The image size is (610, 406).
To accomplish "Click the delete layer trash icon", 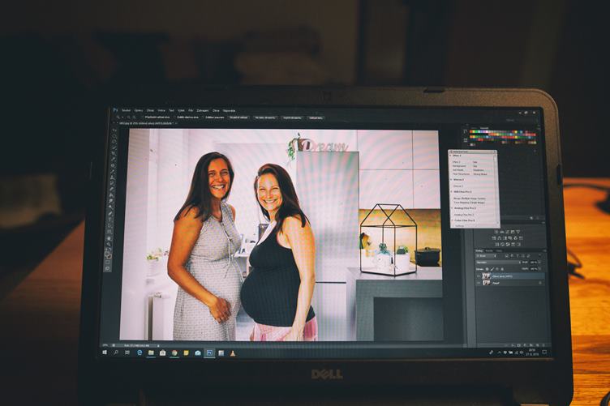I will [543, 345].
